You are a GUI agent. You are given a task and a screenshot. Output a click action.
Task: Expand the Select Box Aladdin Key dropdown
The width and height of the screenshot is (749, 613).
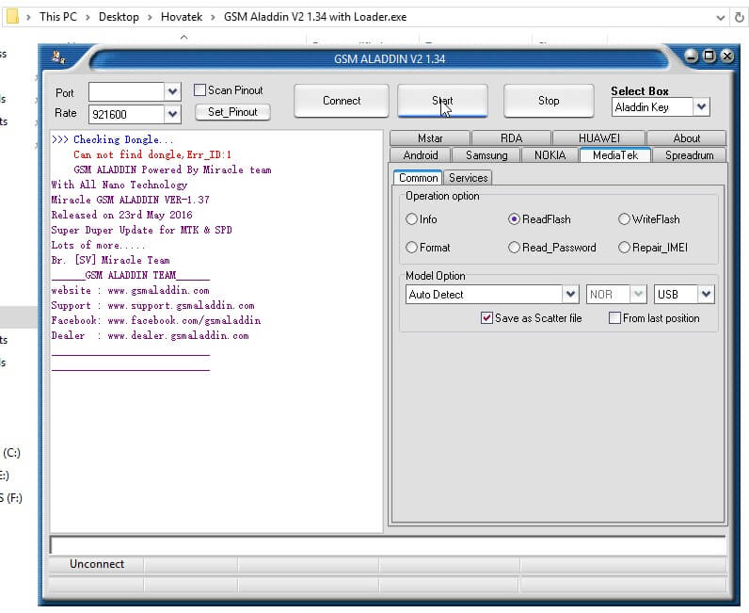point(701,106)
